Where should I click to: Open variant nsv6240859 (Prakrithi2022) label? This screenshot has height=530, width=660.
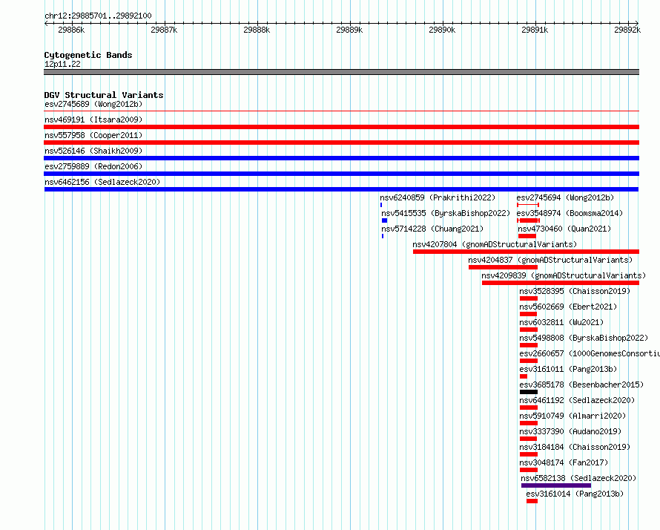click(438, 197)
